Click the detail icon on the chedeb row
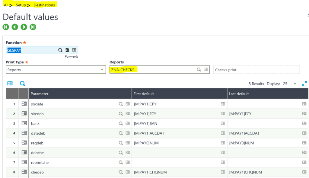This screenshot has height=178, width=309. pos(24,172)
